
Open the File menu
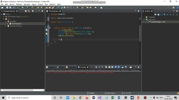(2, 4)
